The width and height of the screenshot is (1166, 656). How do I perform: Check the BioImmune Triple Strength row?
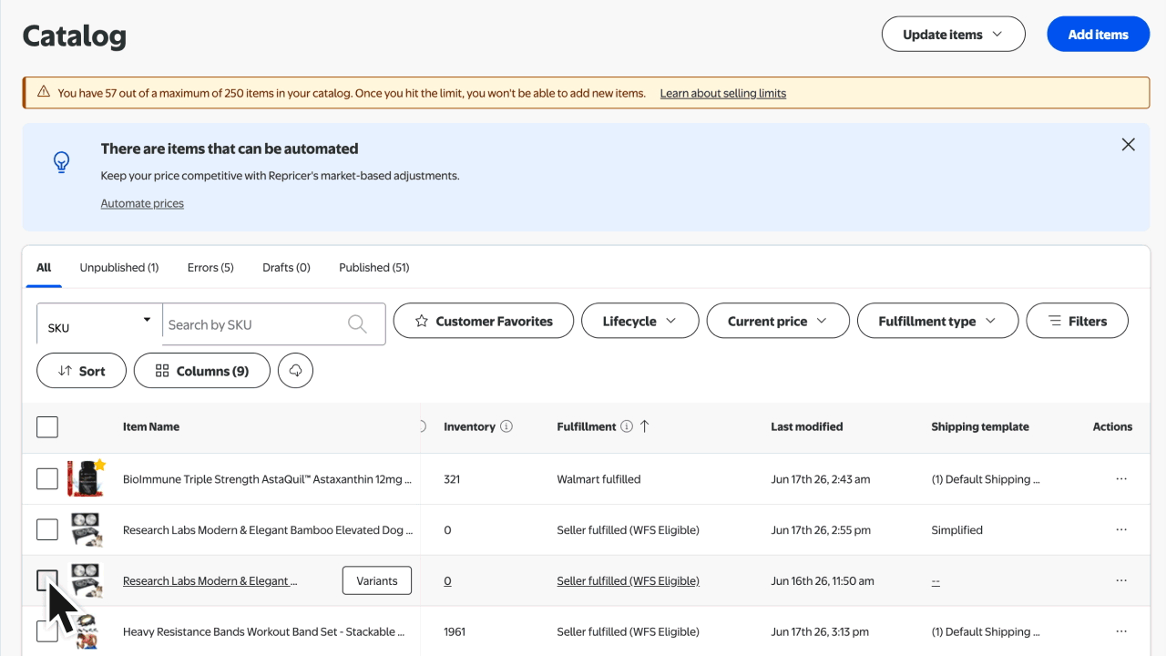47,479
